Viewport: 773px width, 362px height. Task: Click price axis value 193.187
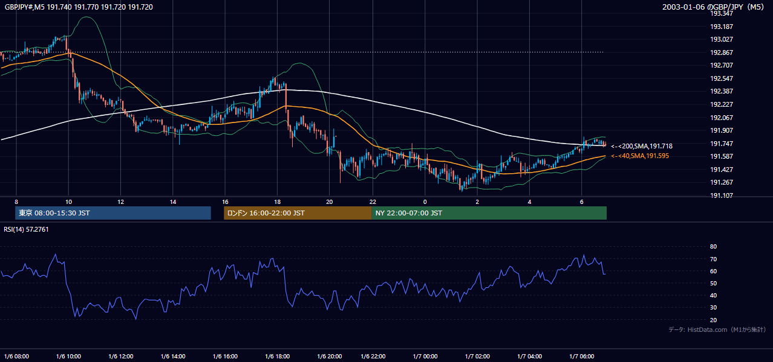722,27
